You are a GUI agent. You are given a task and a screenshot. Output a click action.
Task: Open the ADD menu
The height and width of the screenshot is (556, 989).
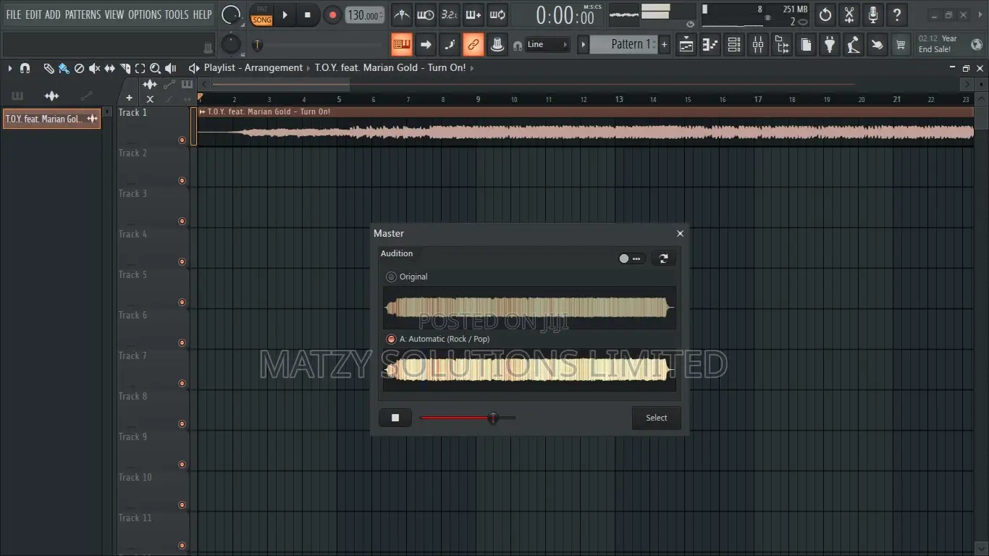coord(54,14)
